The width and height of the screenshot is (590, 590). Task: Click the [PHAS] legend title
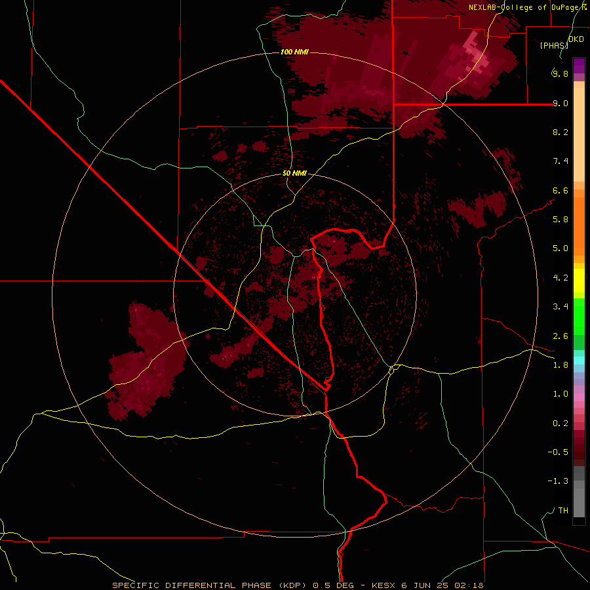click(x=554, y=45)
